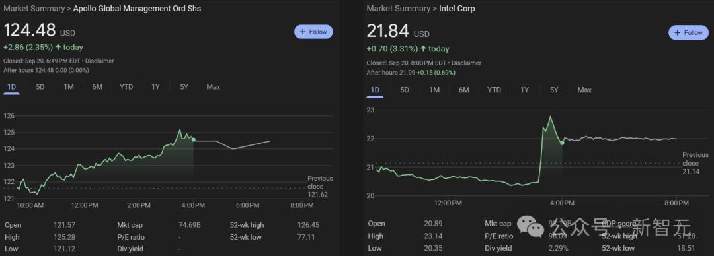Select 5D range on Apollo chart
The image size is (714, 256).
[x=40, y=87]
